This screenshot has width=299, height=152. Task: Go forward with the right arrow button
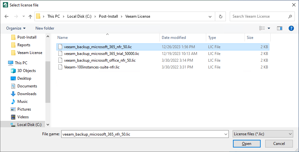[x=16, y=17]
